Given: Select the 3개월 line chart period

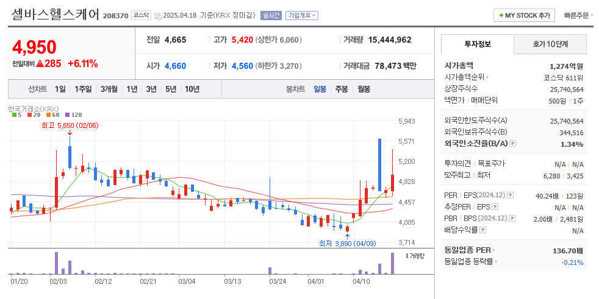Looking at the screenshot, I should click(x=109, y=90).
